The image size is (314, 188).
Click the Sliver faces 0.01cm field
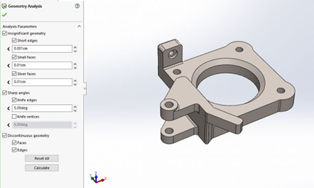pos(42,82)
